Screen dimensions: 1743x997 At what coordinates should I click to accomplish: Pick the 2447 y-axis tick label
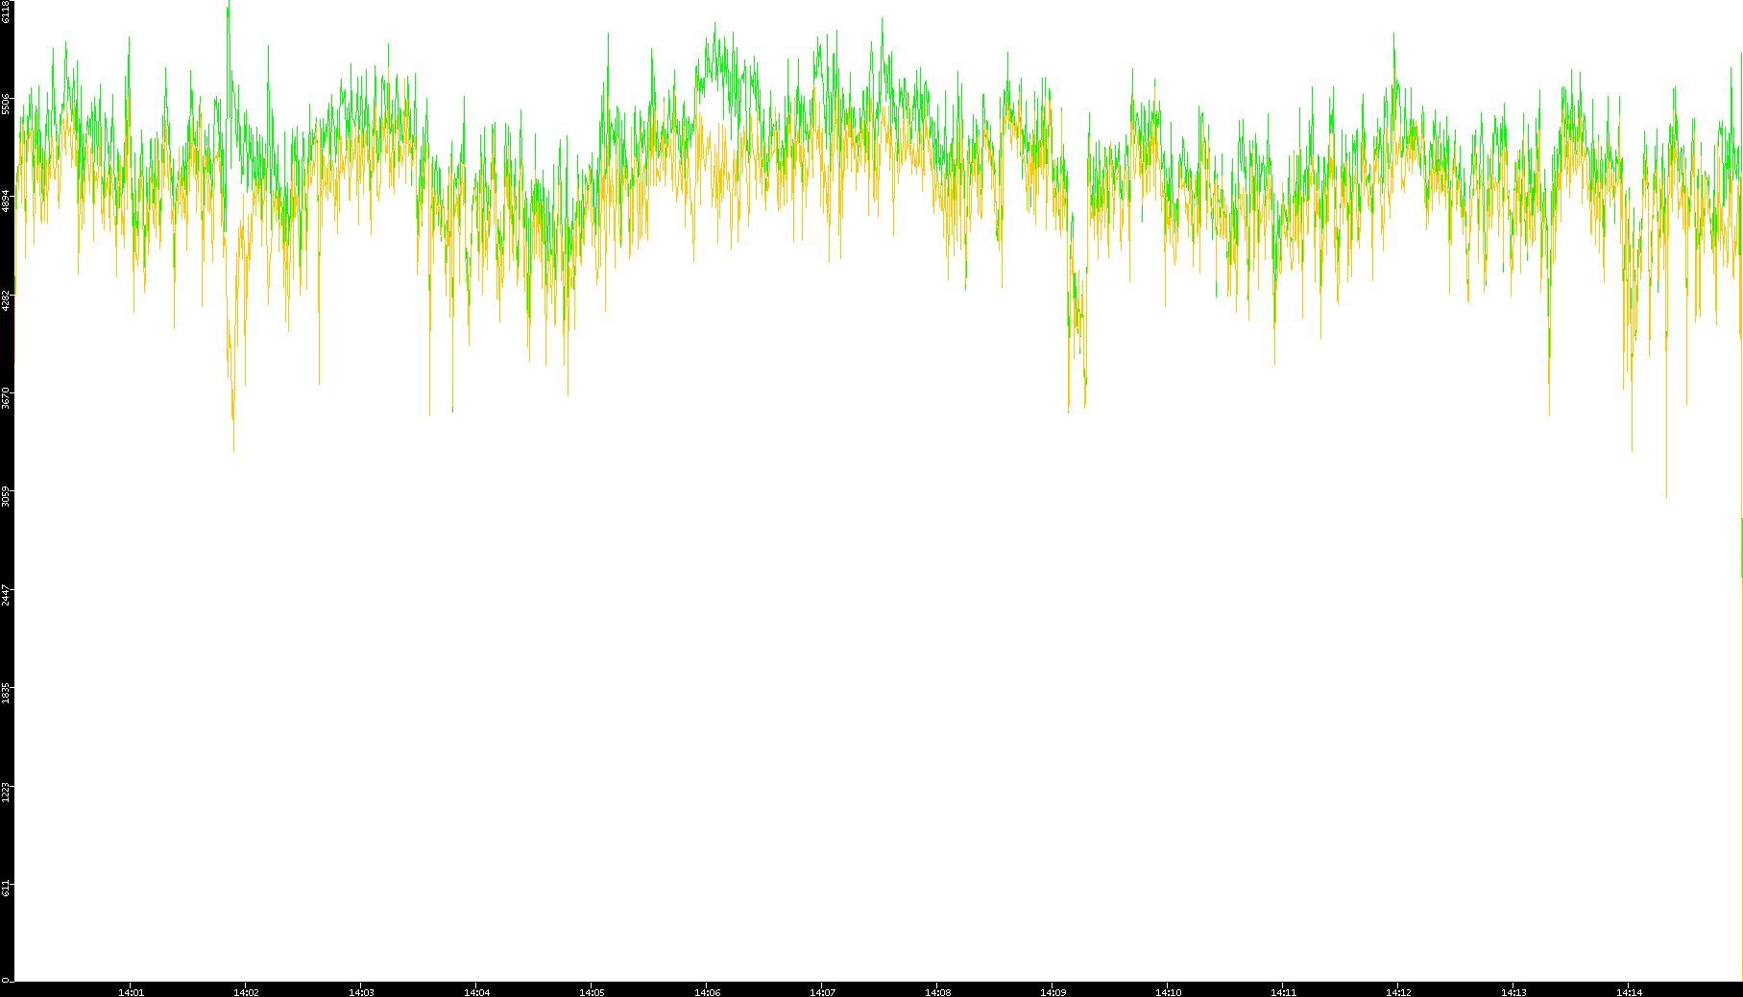(6, 594)
